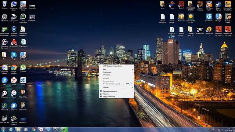Select the Shareman desktop icon
The height and width of the screenshot is (132, 235).
[x=4, y=94]
